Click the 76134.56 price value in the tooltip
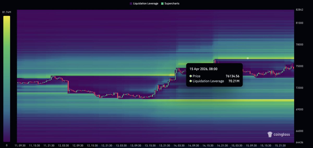 point(232,76)
